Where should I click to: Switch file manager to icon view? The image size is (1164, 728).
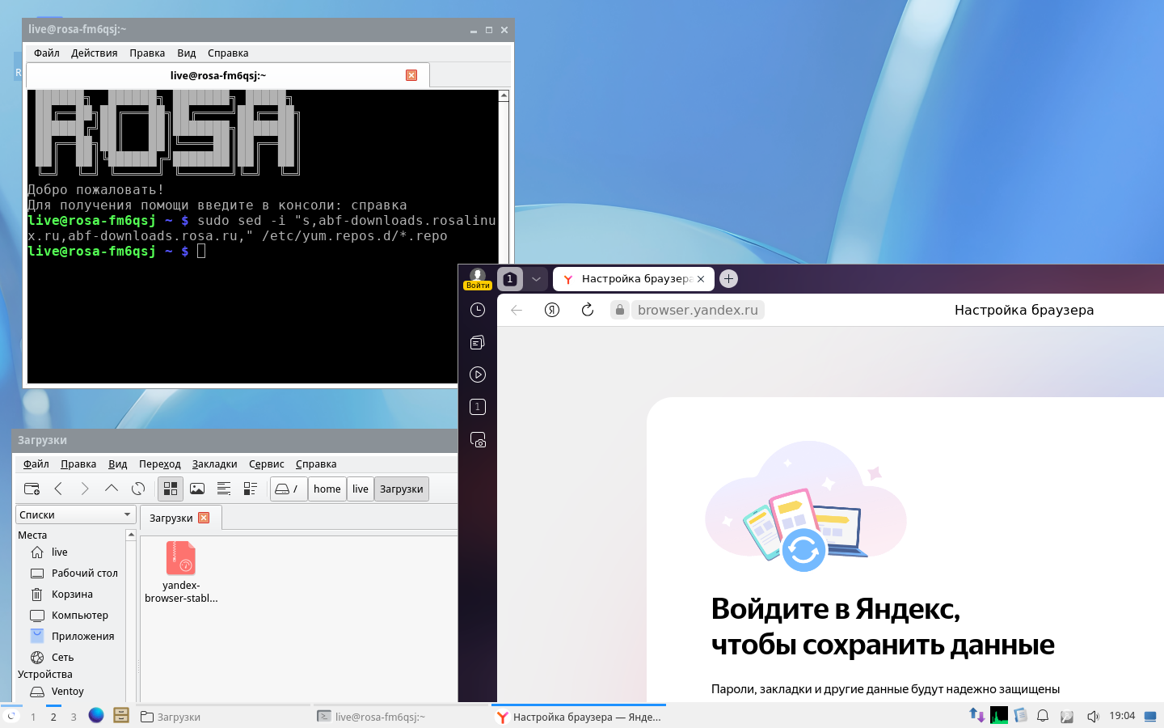pyautogui.click(x=171, y=489)
